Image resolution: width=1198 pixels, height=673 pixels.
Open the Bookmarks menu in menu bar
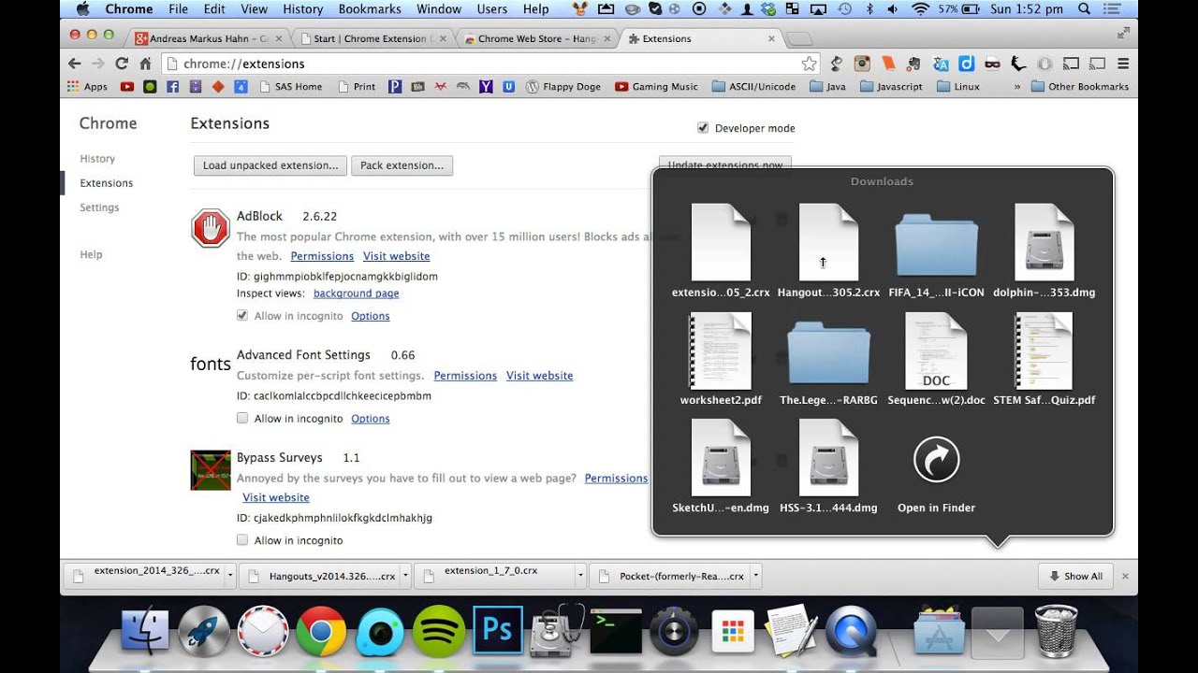click(368, 9)
